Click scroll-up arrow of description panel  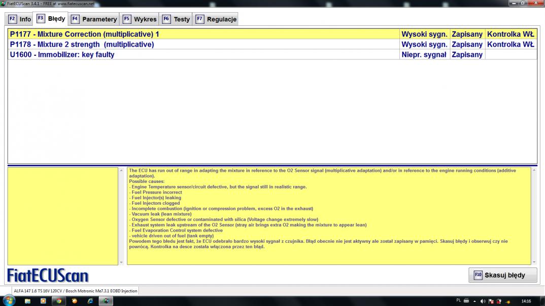[534, 170]
